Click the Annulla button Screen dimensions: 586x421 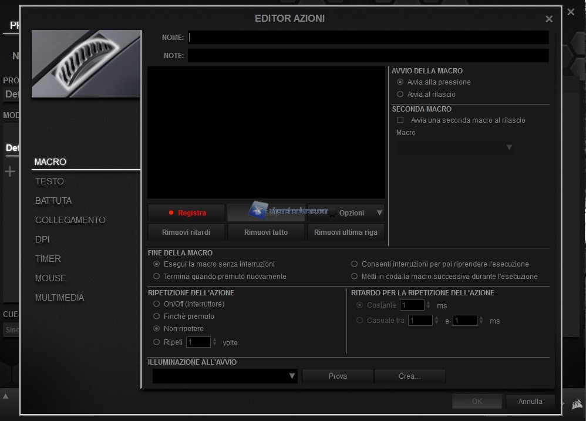pos(530,402)
